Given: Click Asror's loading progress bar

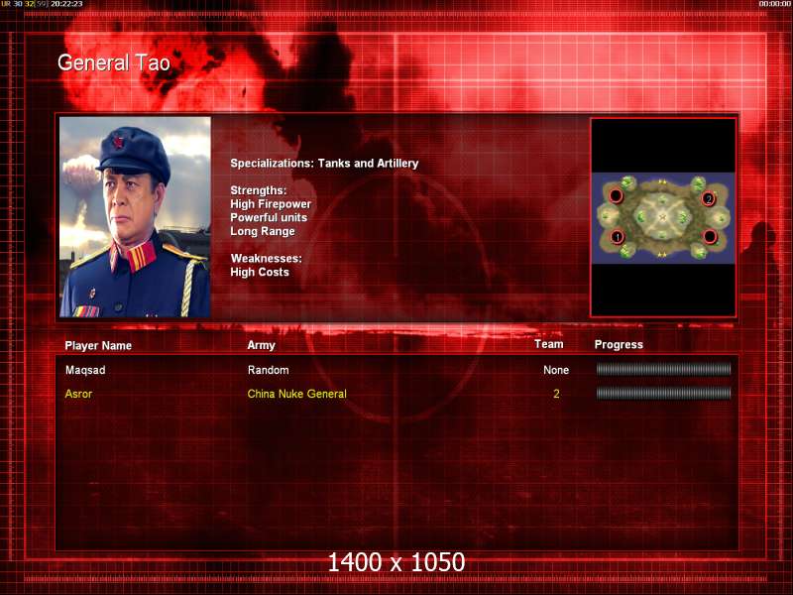Looking at the screenshot, I should (x=663, y=393).
